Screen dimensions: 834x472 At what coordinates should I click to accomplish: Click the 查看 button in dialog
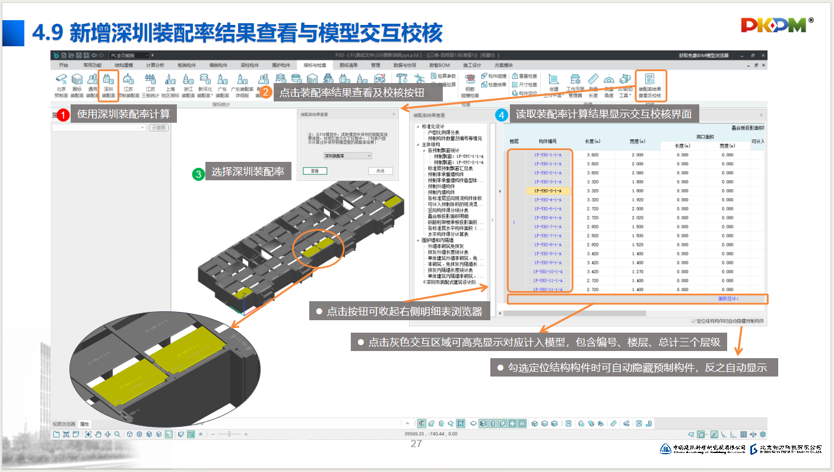pyautogui.click(x=315, y=171)
